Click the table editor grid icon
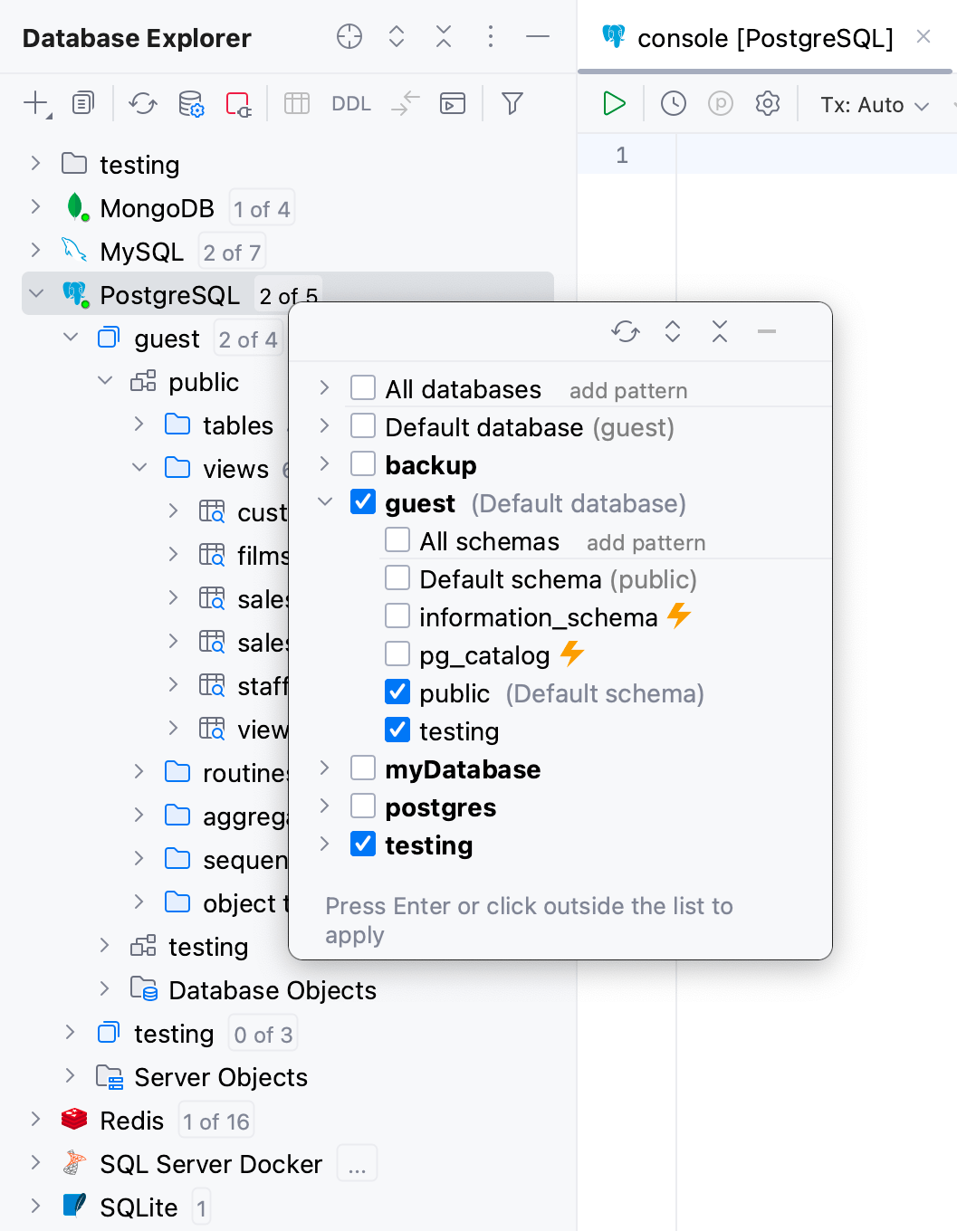This screenshot has height=1231, width=957. [x=297, y=103]
